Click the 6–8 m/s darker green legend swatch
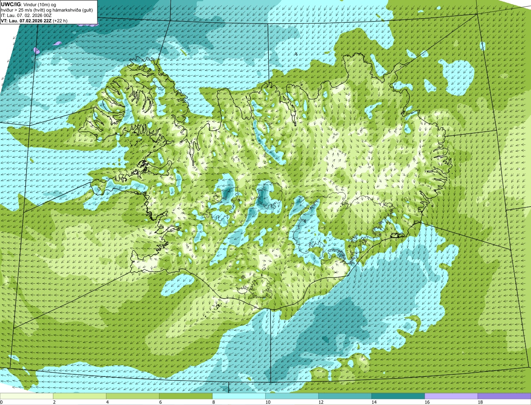Screen dimensions: 531x405 tap(186, 396)
